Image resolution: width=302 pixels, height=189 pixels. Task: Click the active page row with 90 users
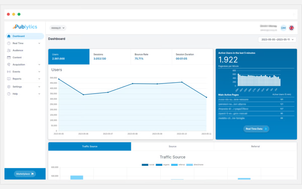[x=256, y=113]
